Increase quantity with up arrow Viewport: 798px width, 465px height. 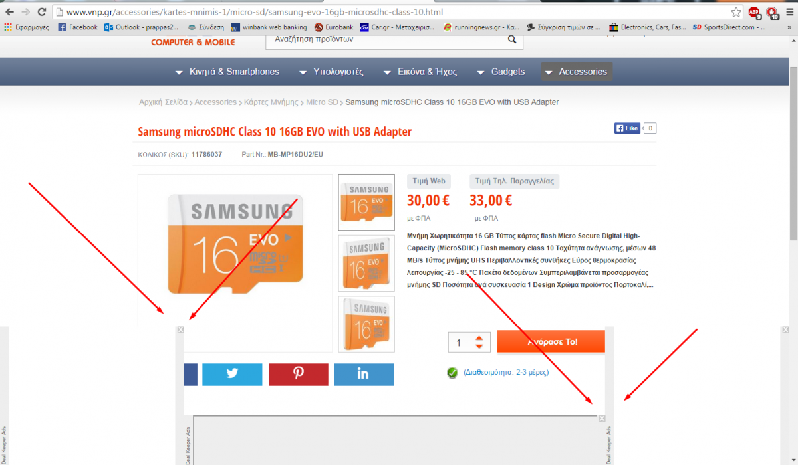click(479, 339)
